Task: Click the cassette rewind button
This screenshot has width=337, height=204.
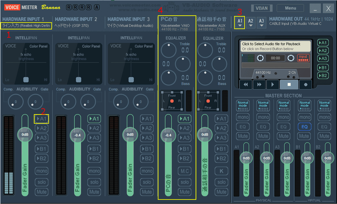Action: [x=246, y=84]
